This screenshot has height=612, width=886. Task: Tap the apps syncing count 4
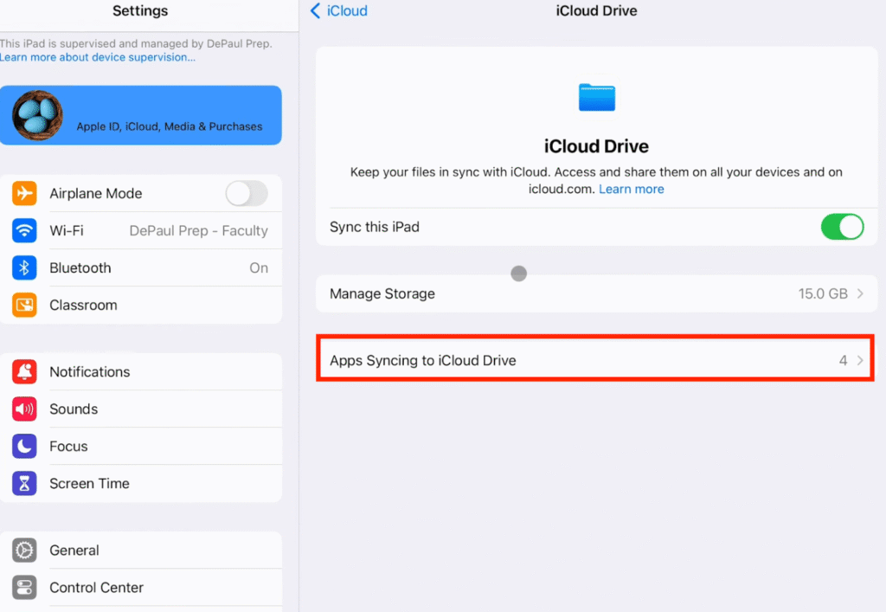tap(843, 360)
